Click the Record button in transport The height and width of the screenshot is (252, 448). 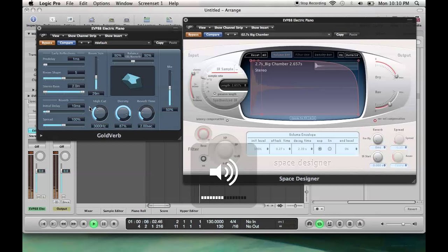[x=114, y=224]
